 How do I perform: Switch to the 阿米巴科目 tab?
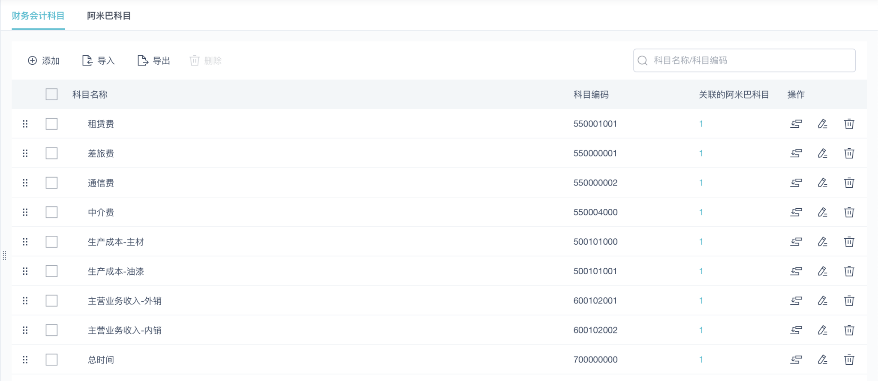pyautogui.click(x=109, y=16)
